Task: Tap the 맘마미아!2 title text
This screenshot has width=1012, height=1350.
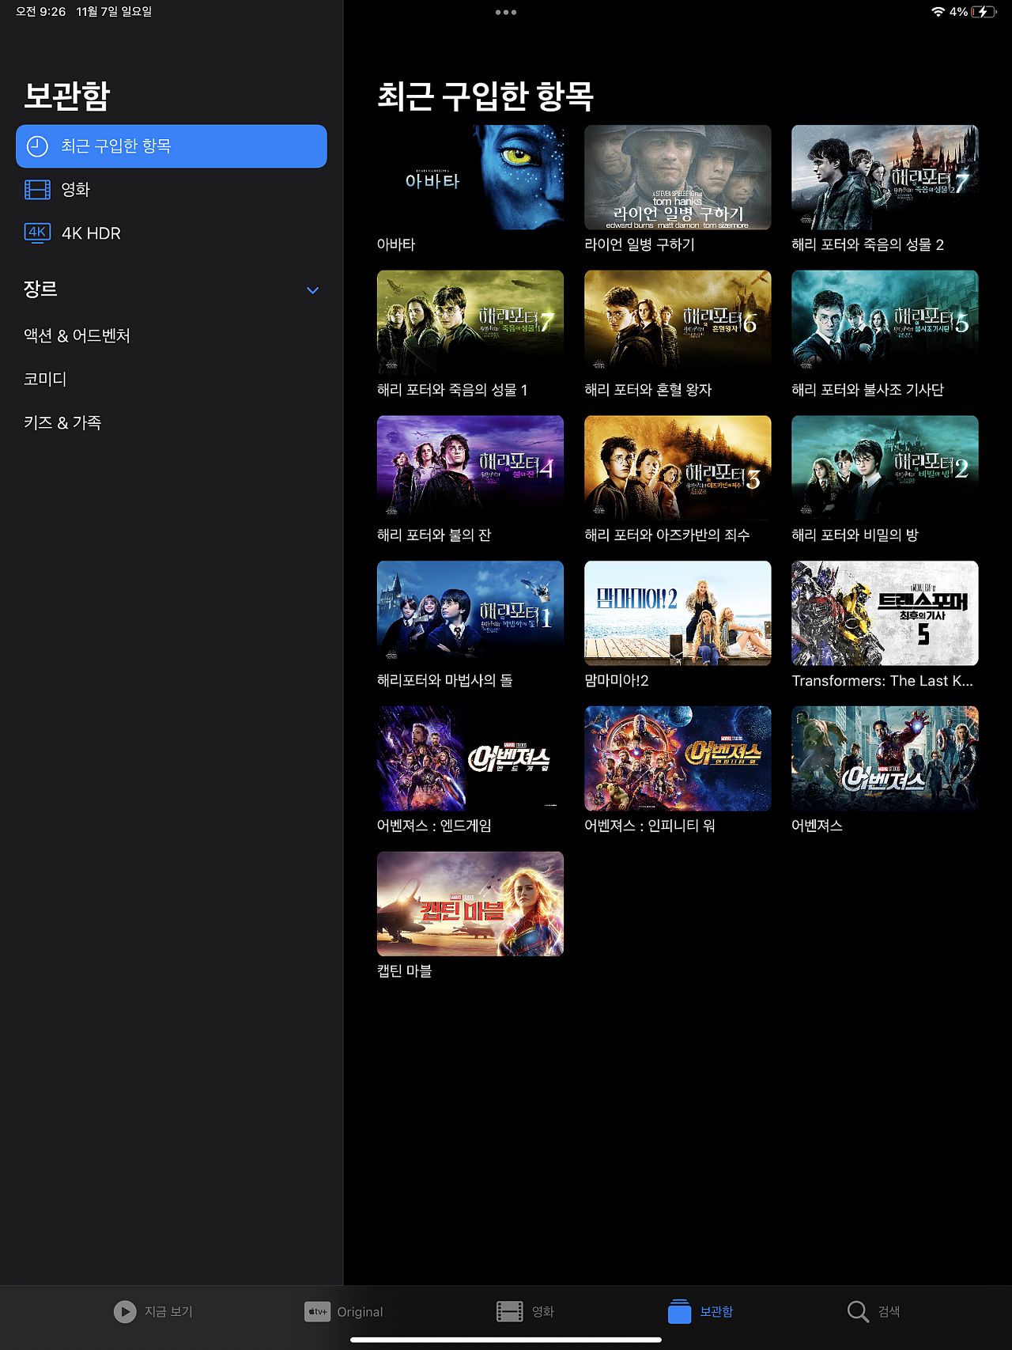Action: [617, 680]
